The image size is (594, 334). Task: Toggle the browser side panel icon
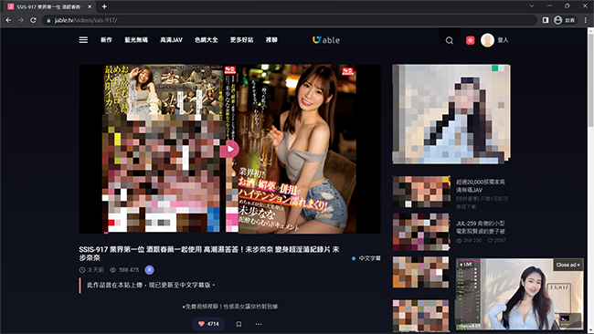(546, 20)
